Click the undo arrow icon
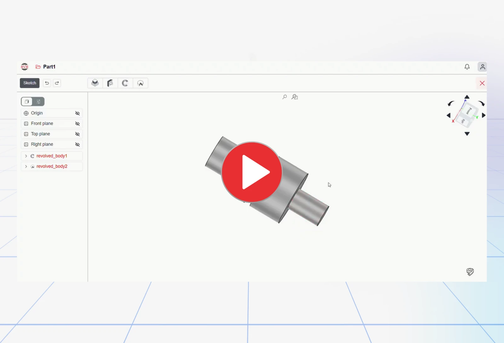Screen dimensions: 504x343 coord(47,83)
